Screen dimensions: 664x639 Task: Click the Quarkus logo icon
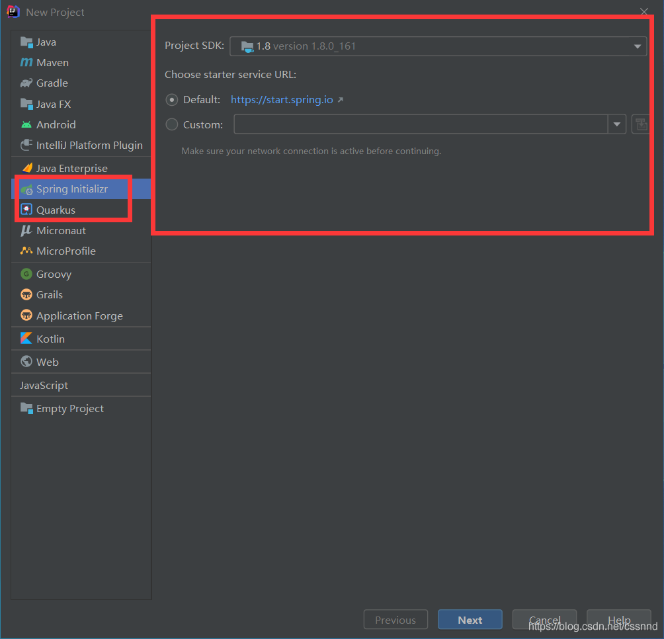[26, 210]
